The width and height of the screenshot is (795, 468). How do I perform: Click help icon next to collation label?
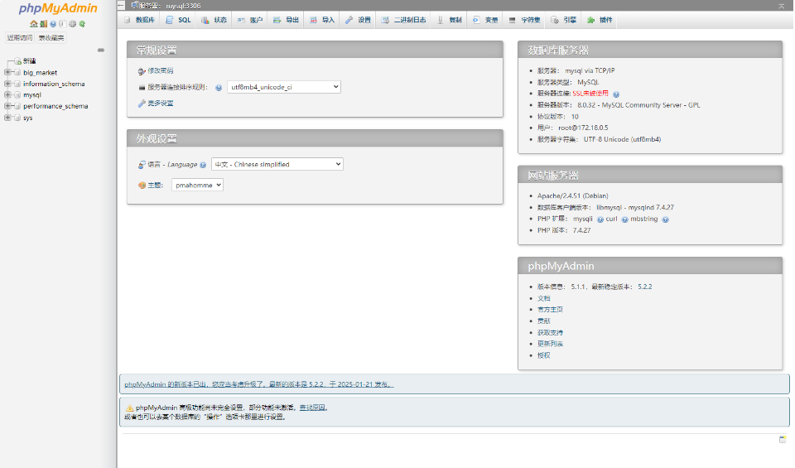pyautogui.click(x=219, y=88)
